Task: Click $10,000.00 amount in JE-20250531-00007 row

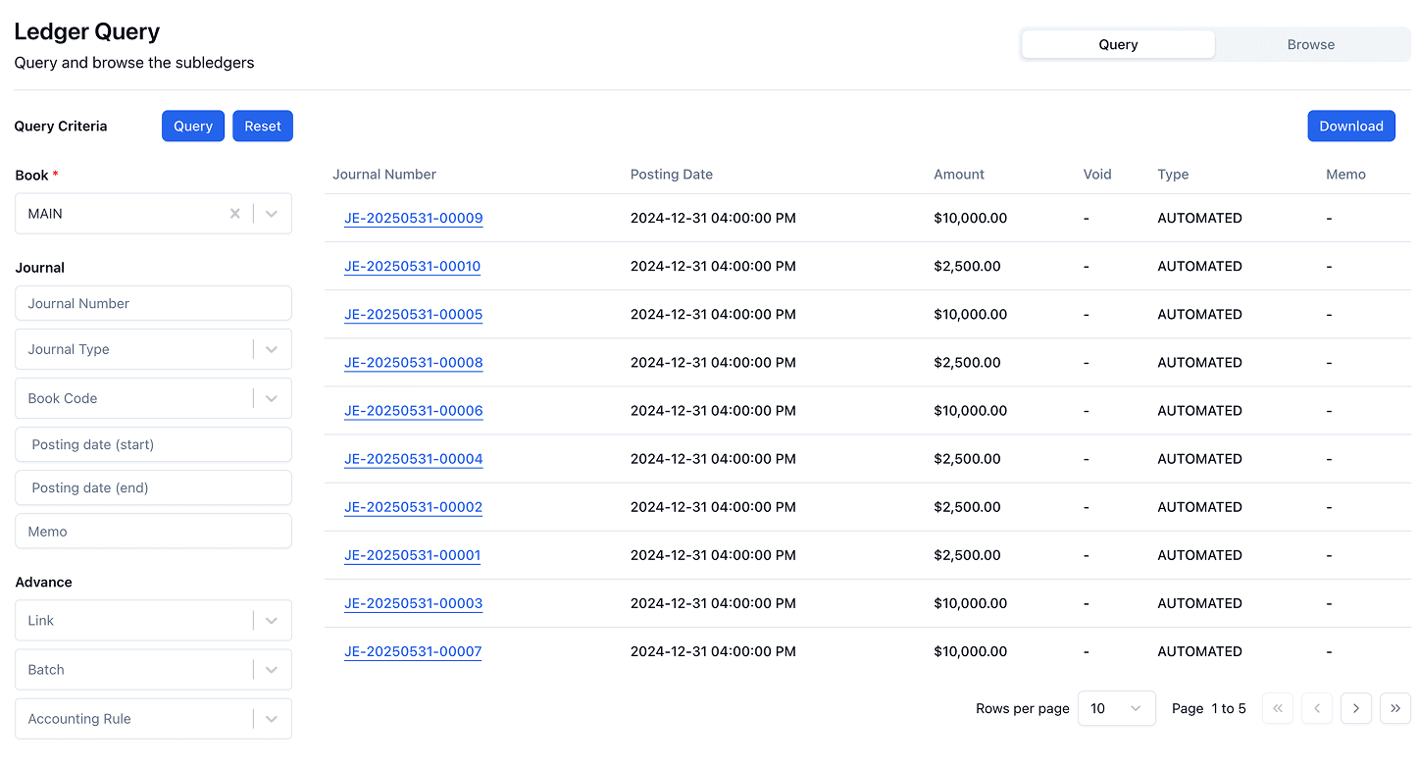Action: click(x=971, y=650)
